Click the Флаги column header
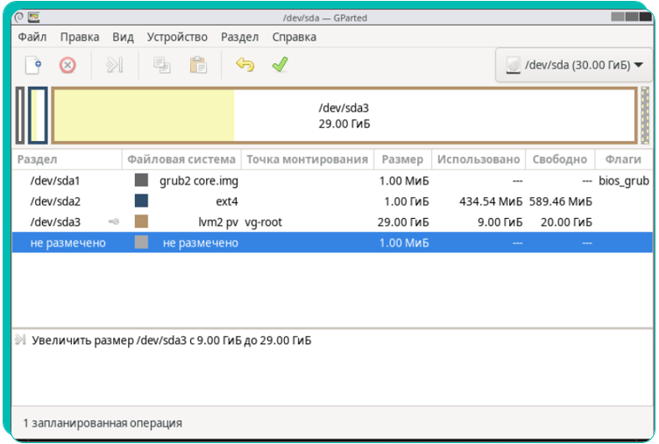Screen dimensions: 659x444 click(623, 159)
